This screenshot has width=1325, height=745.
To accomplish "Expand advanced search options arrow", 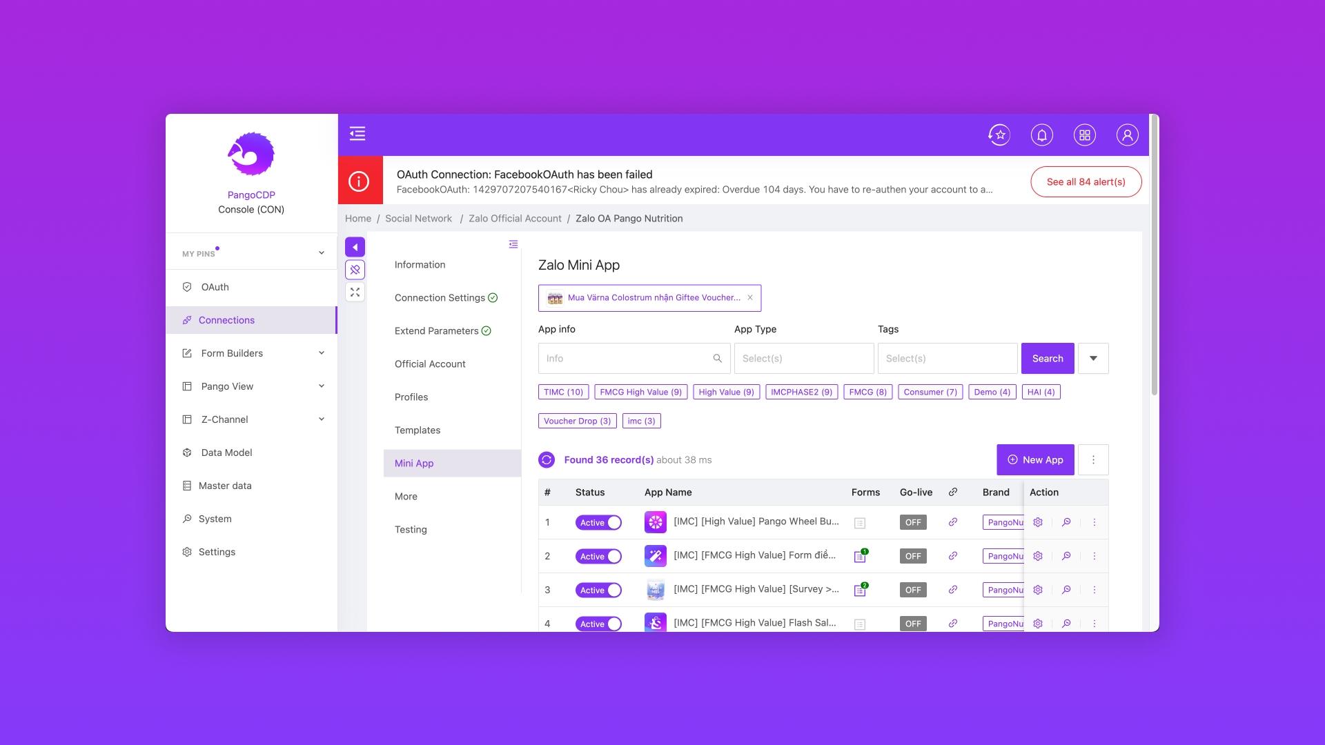I will [x=1093, y=359].
